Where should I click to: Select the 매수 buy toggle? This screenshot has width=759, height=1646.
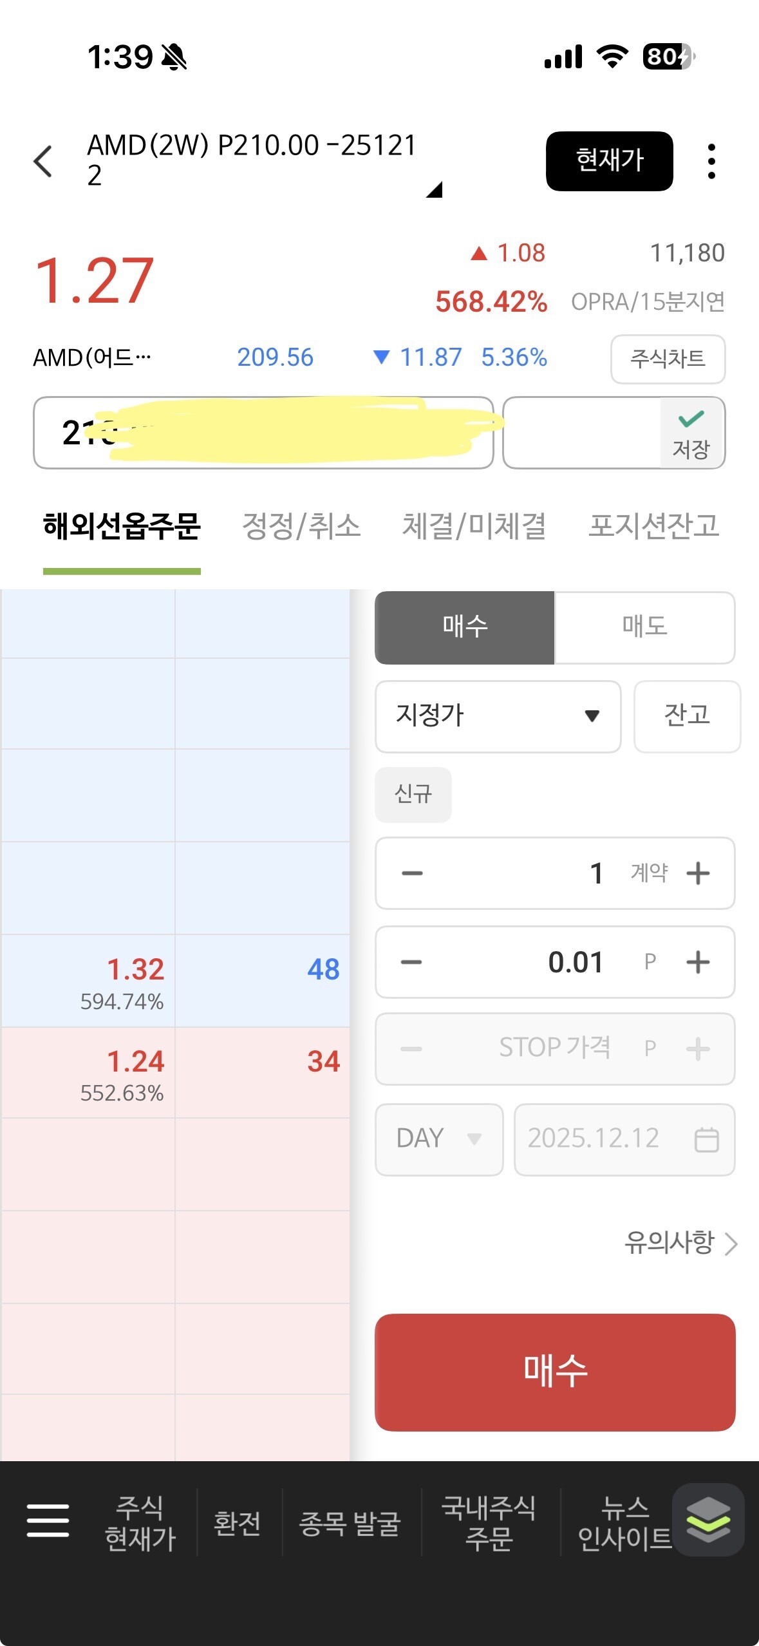[465, 627]
